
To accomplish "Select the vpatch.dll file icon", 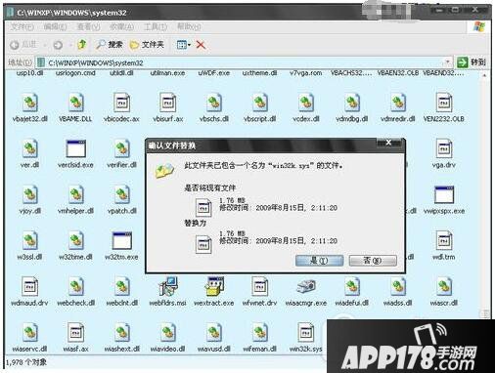I will coord(121,194).
